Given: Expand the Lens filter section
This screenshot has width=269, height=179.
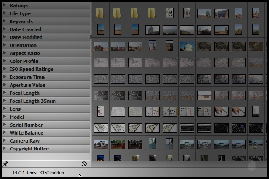Looking at the screenshot, I should pyautogui.click(x=15, y=109).
